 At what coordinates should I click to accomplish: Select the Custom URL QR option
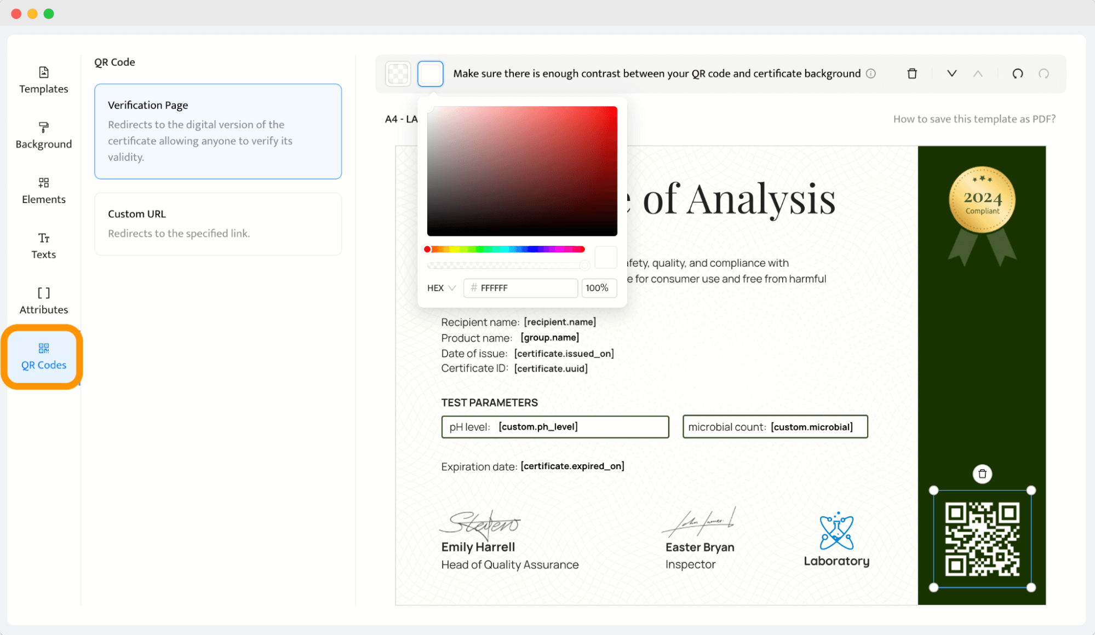(218, 224)
